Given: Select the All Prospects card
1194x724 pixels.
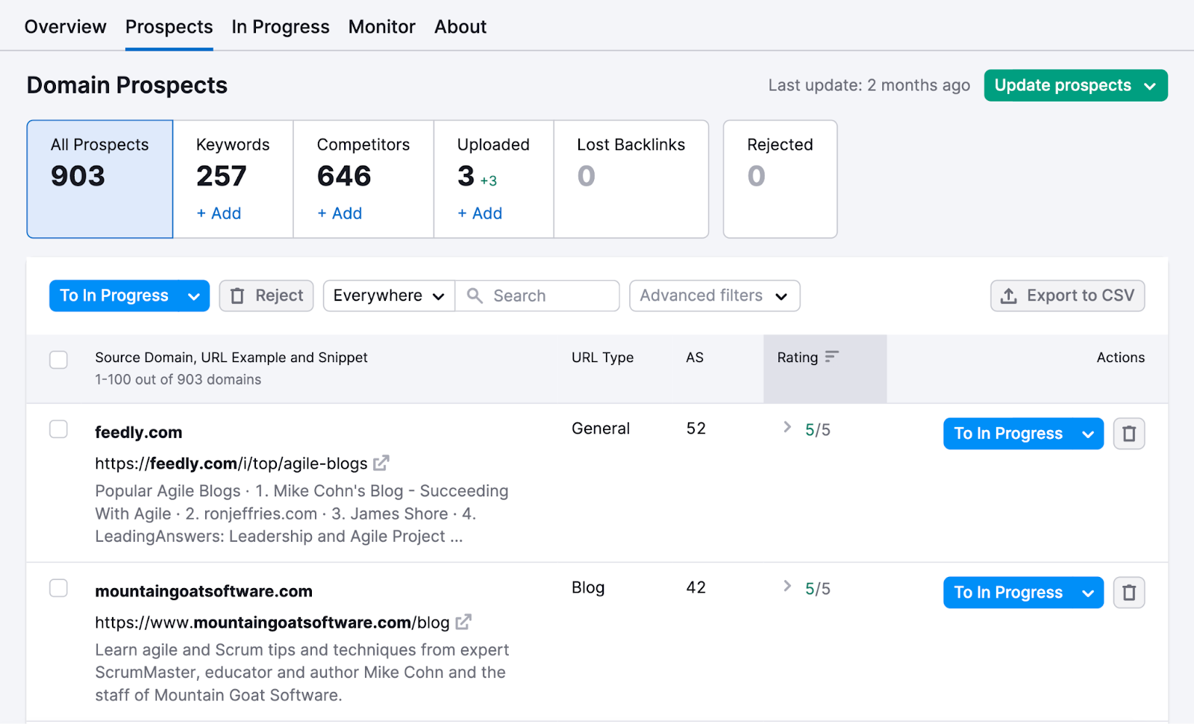Looking at the screenshot, I should [x=99, y=179].
